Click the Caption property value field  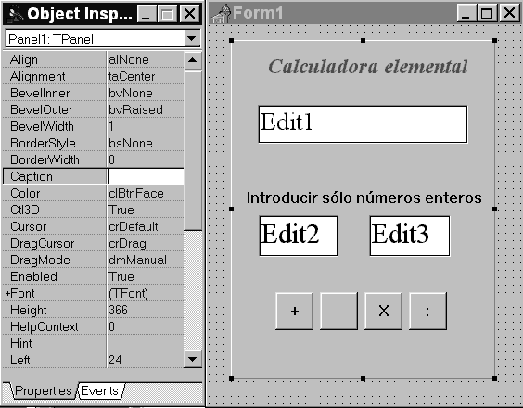point(146,176)
